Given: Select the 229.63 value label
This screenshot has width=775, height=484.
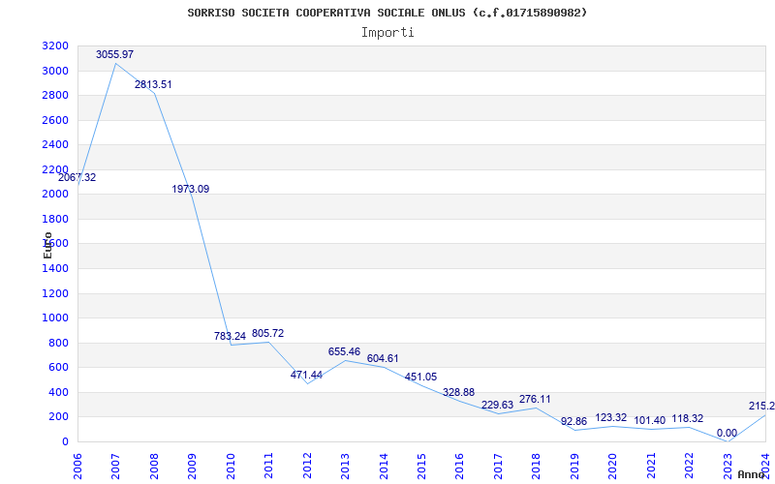Looking at the screenshot, I should click(x=497, y=405).
